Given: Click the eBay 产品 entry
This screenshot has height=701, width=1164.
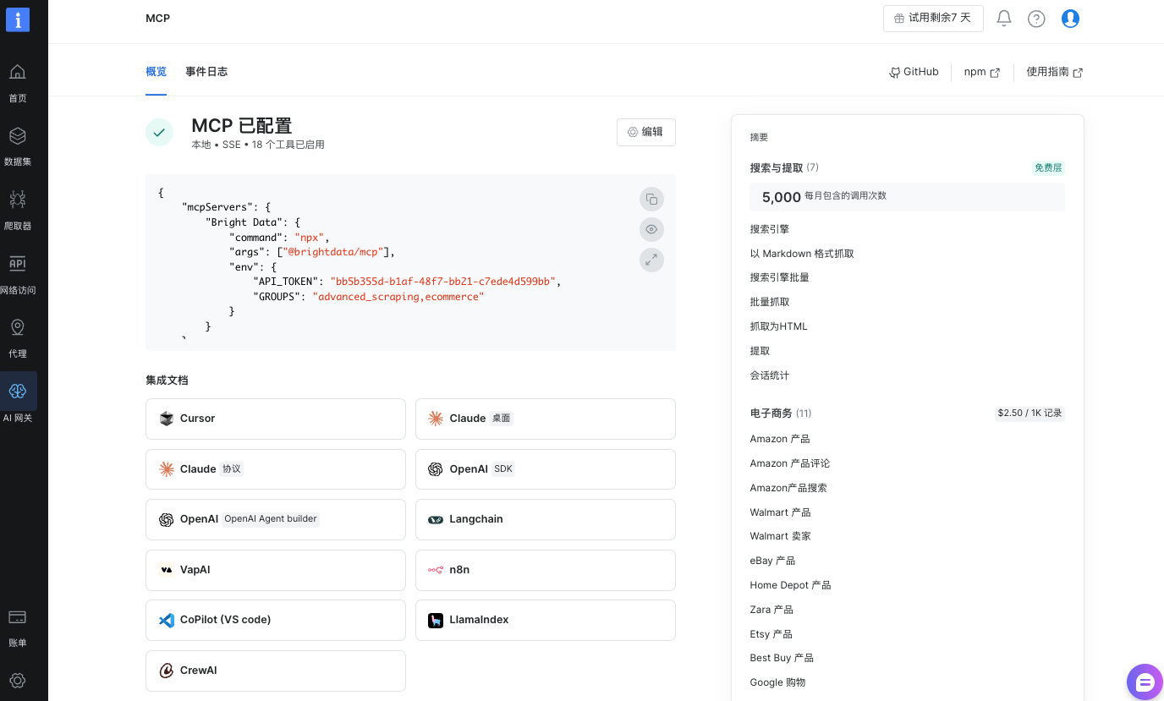Looking at the screenshot, I should (x=772, y=561).
